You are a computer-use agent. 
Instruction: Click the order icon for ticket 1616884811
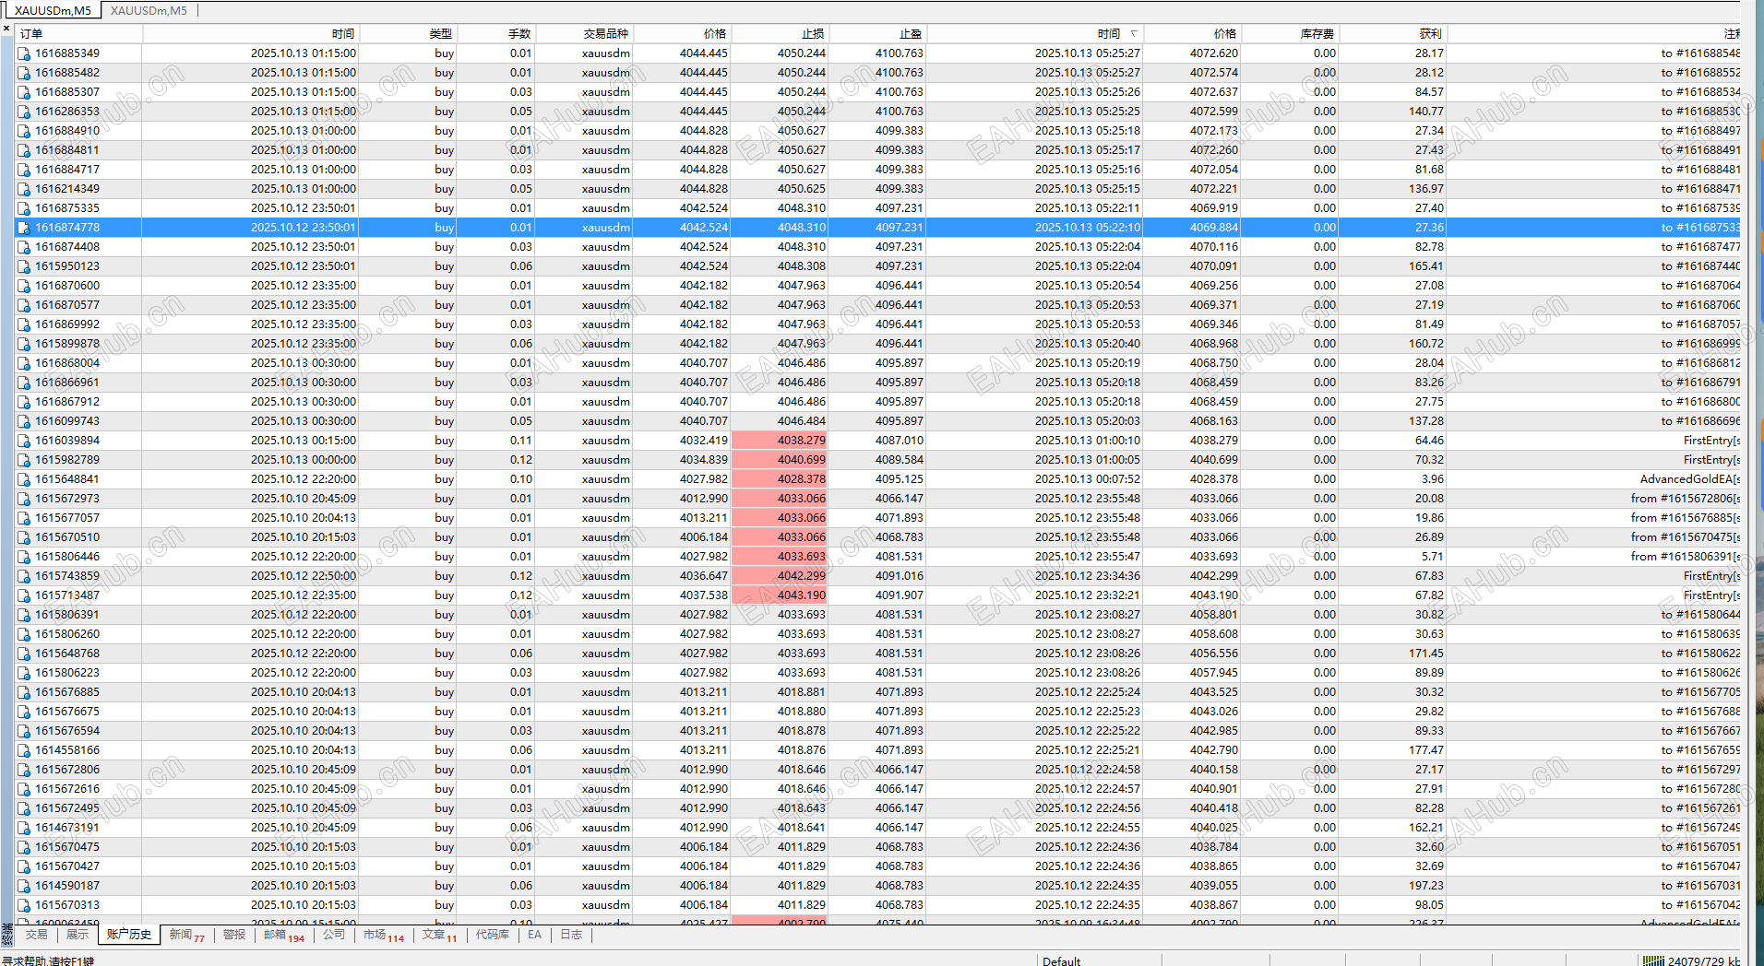click(24, 150)
